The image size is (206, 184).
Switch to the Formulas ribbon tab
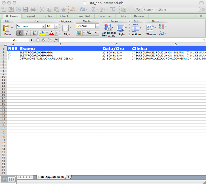point(105,16)
